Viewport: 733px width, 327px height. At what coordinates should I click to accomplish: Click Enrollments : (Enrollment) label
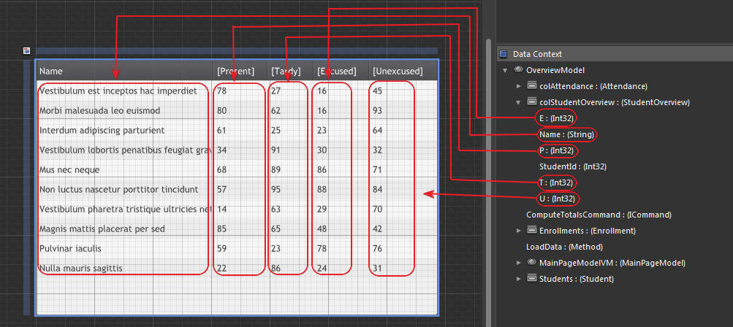coord(587,231)
